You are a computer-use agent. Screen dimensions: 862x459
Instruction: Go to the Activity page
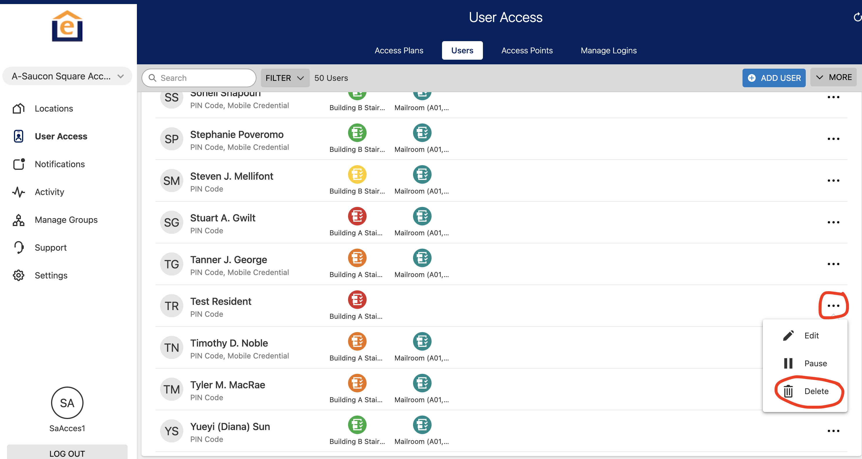tap(49, 192)
